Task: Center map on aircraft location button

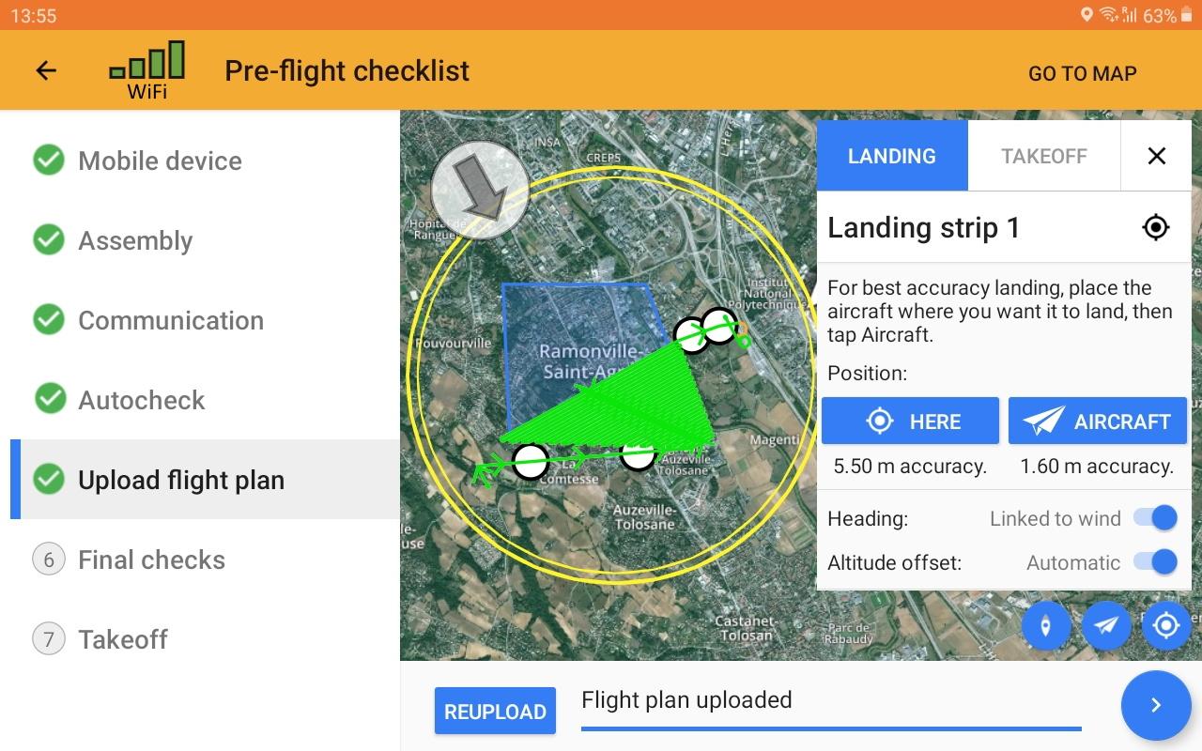Action: pyautogui.click(x=1106, y=625)
